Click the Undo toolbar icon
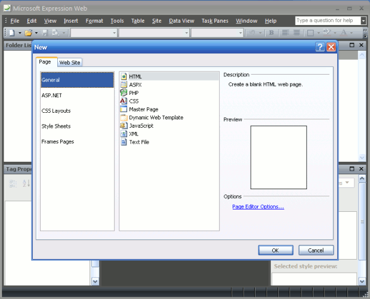Image resolution: width=370 pixels, height=299 pixels. pos(252,33)
